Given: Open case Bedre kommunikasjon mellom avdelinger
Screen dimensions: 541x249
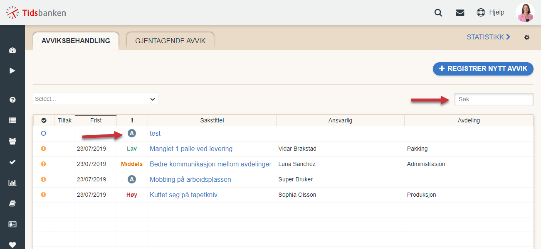Looking at the screenshot, I should click(210, 164).
